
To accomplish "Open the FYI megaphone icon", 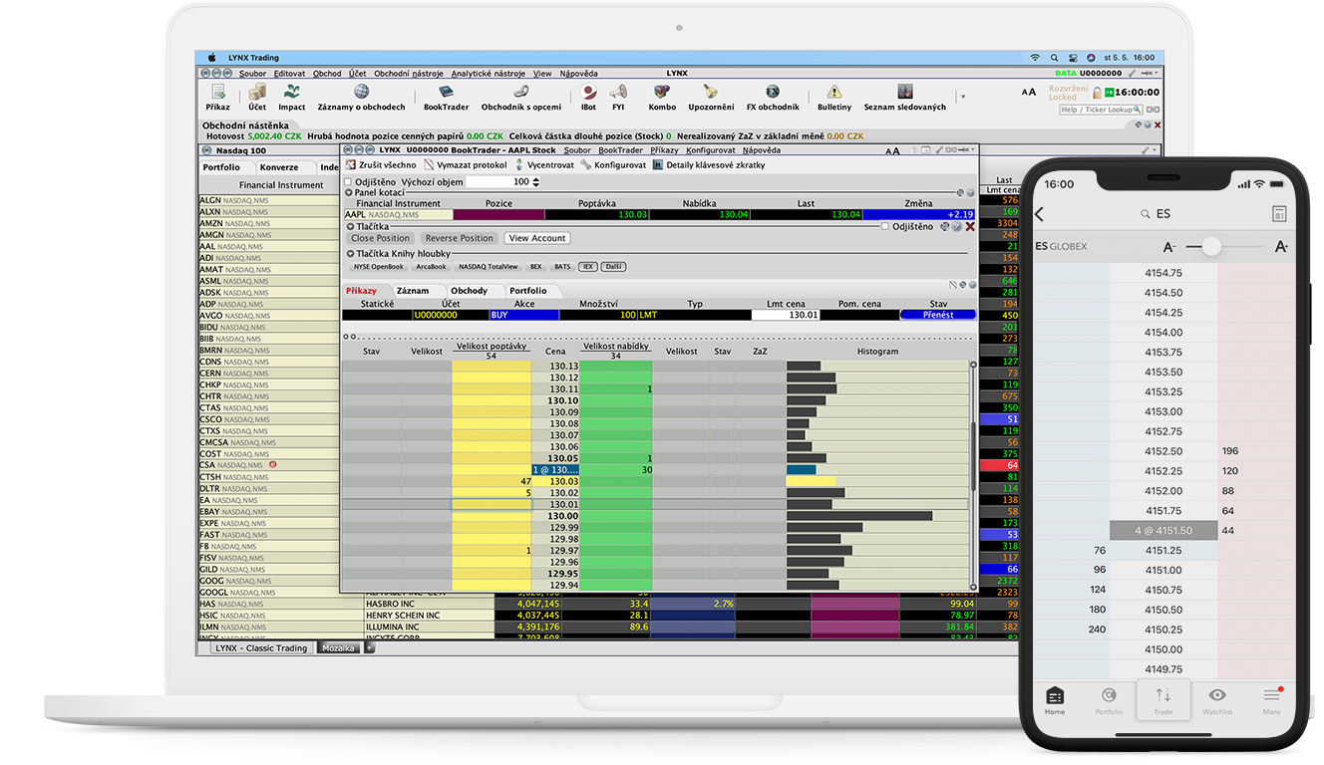I will pos(618,97).
